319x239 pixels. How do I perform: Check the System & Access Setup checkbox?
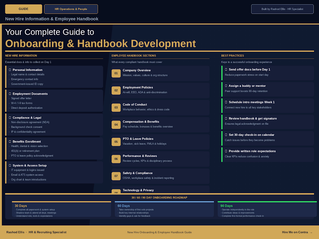pyautogui.click(x=10, y=165)
